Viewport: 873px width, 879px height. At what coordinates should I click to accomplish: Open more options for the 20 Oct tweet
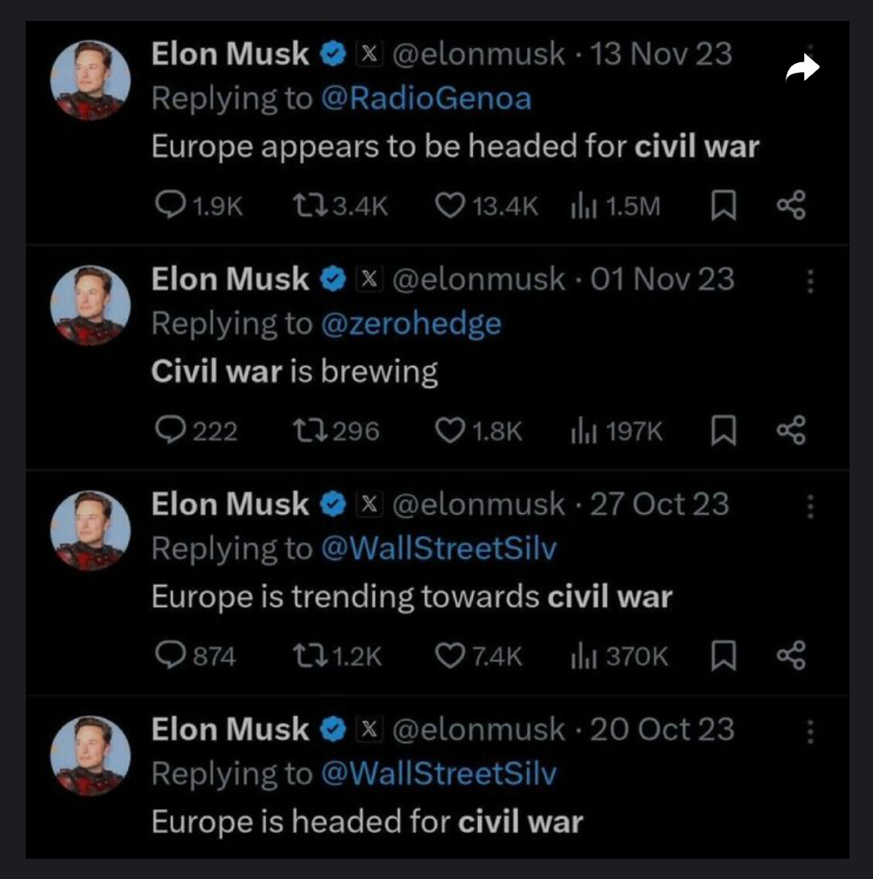click(x=809, y=731)
